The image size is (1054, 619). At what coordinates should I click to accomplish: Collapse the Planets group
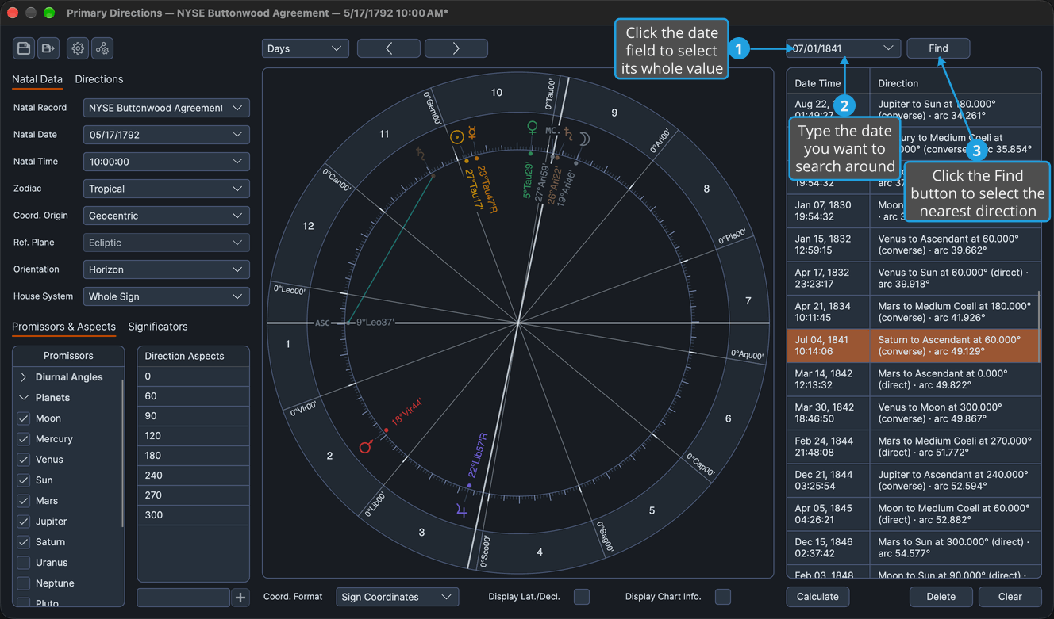pyautogui.click(x=23, y=398)
